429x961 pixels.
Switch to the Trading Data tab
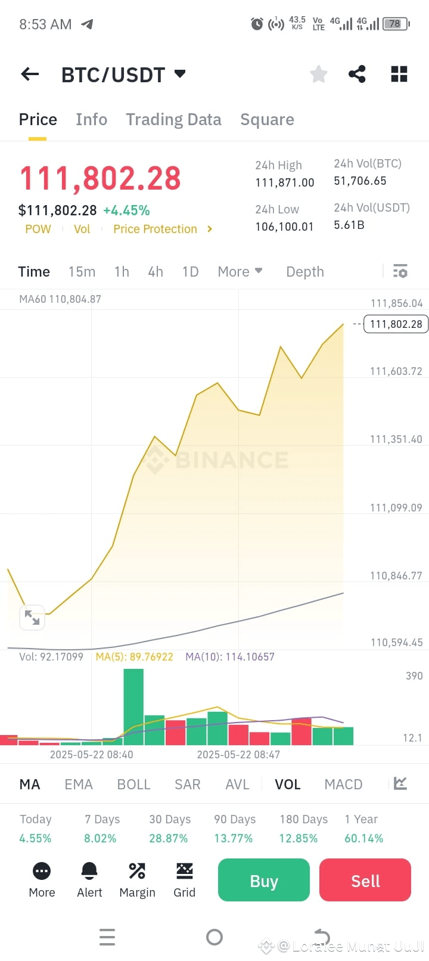pyautogui.click(x=173, y=120)
